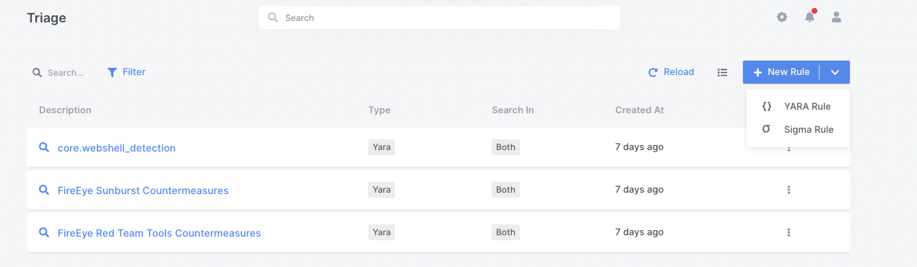Focus the top global Search field

click(x=440, y=17)
